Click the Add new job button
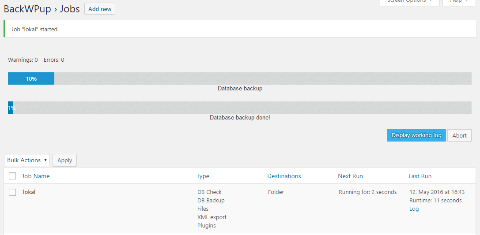 [99, 9]
